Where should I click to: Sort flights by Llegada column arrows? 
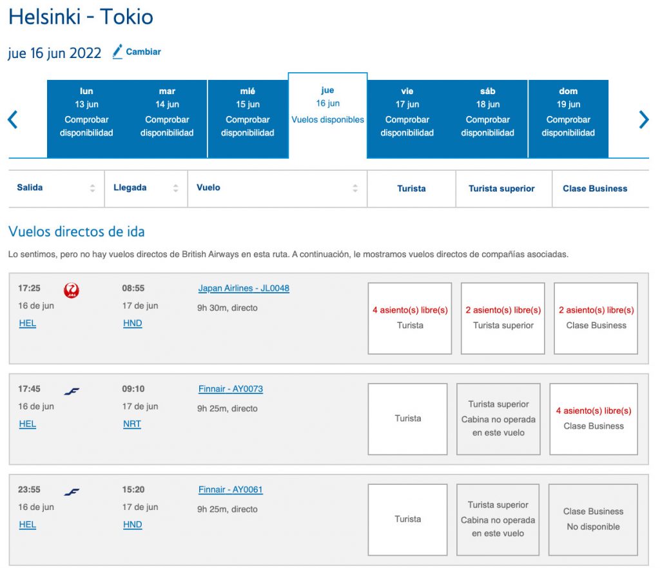(x=175, y=188)
